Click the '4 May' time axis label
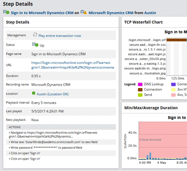 161,163
